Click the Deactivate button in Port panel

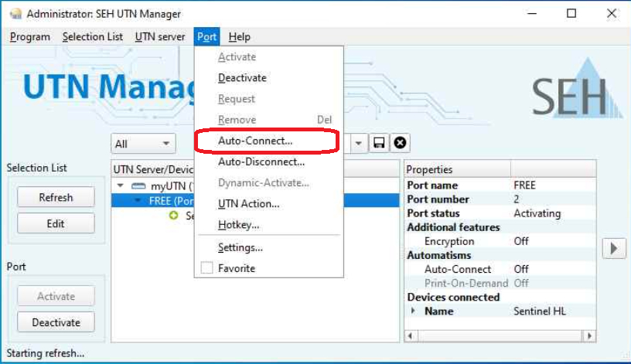click(56, 322)
